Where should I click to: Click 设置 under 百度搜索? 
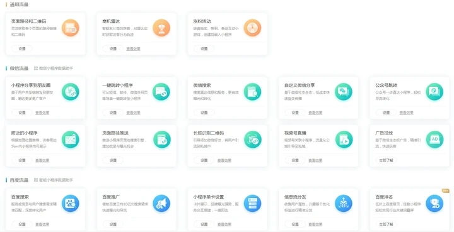tap(22, 224)
